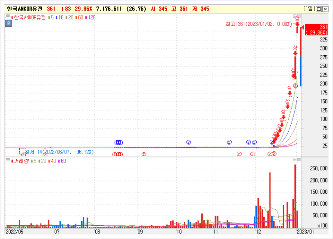Screen dimensions: 333x239
Task: Toggle the 10-day moving average legend
Action: (60, 17)
